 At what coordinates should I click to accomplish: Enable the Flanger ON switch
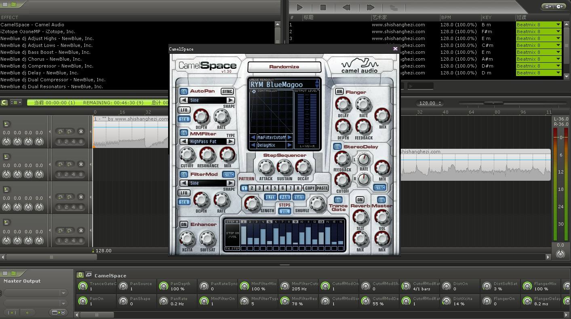coord(339,92)
